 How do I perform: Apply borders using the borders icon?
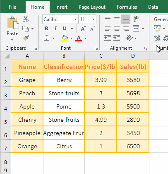coord(46,38)
